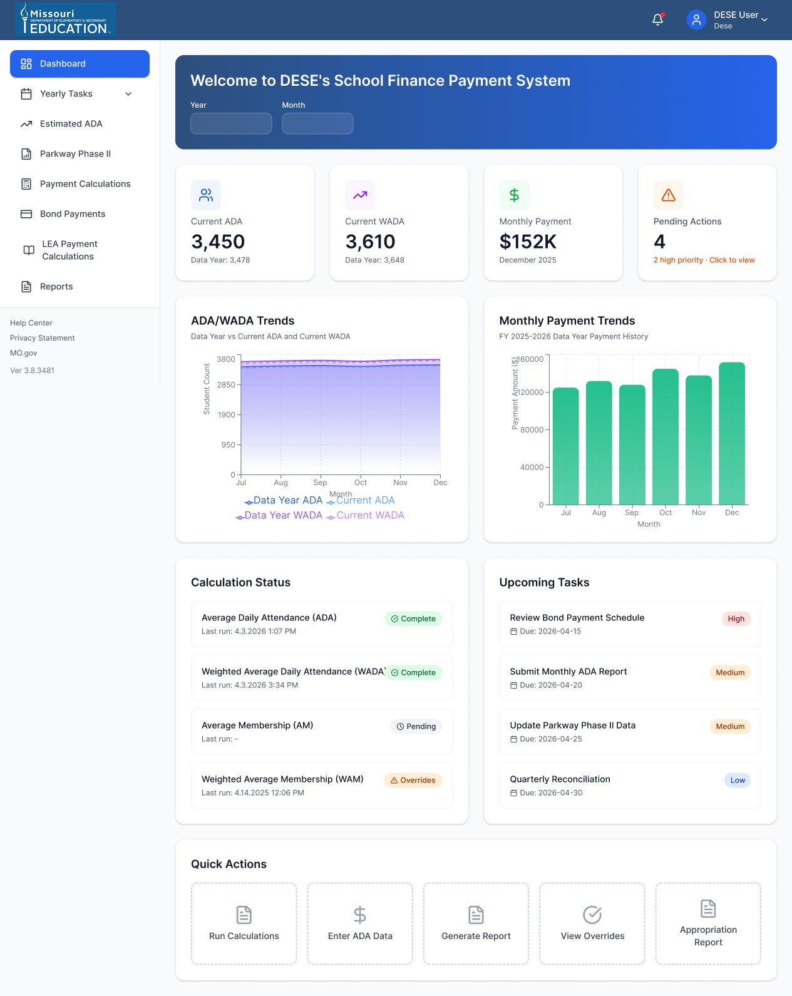Click the Yearly Tasks calendar icon
The height and width of the screenshot is (996, 792).
[26, 94]
